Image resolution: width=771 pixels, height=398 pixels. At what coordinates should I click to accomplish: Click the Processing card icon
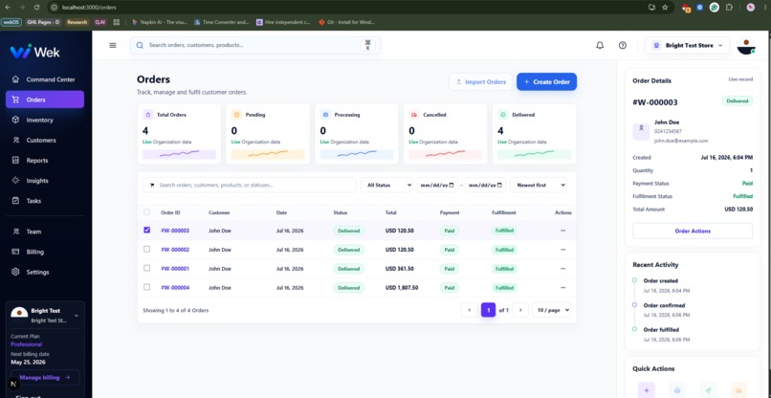click(325, 115)
